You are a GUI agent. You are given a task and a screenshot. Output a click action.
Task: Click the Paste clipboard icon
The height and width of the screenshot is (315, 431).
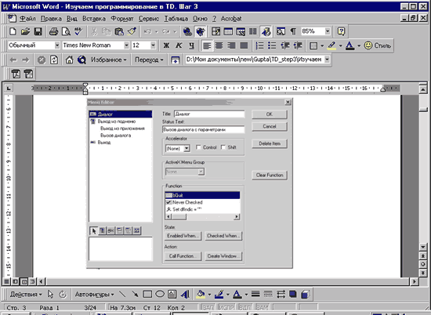119,31
